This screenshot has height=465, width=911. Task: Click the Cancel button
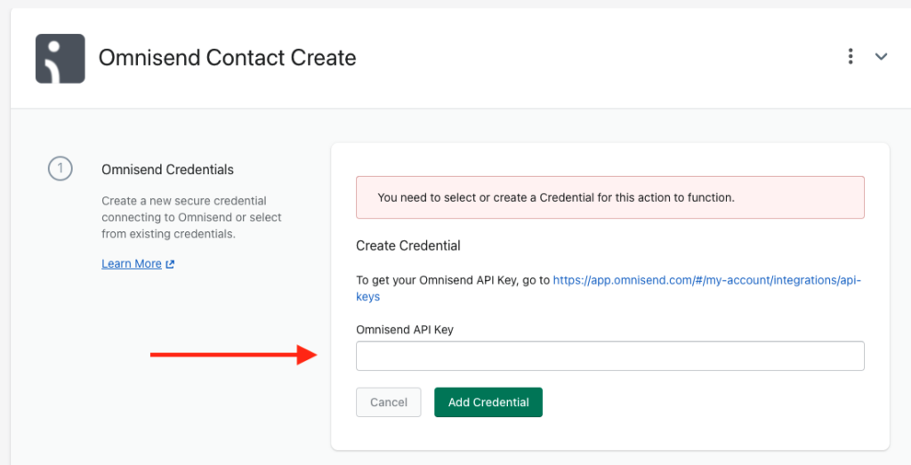point(389,402)
